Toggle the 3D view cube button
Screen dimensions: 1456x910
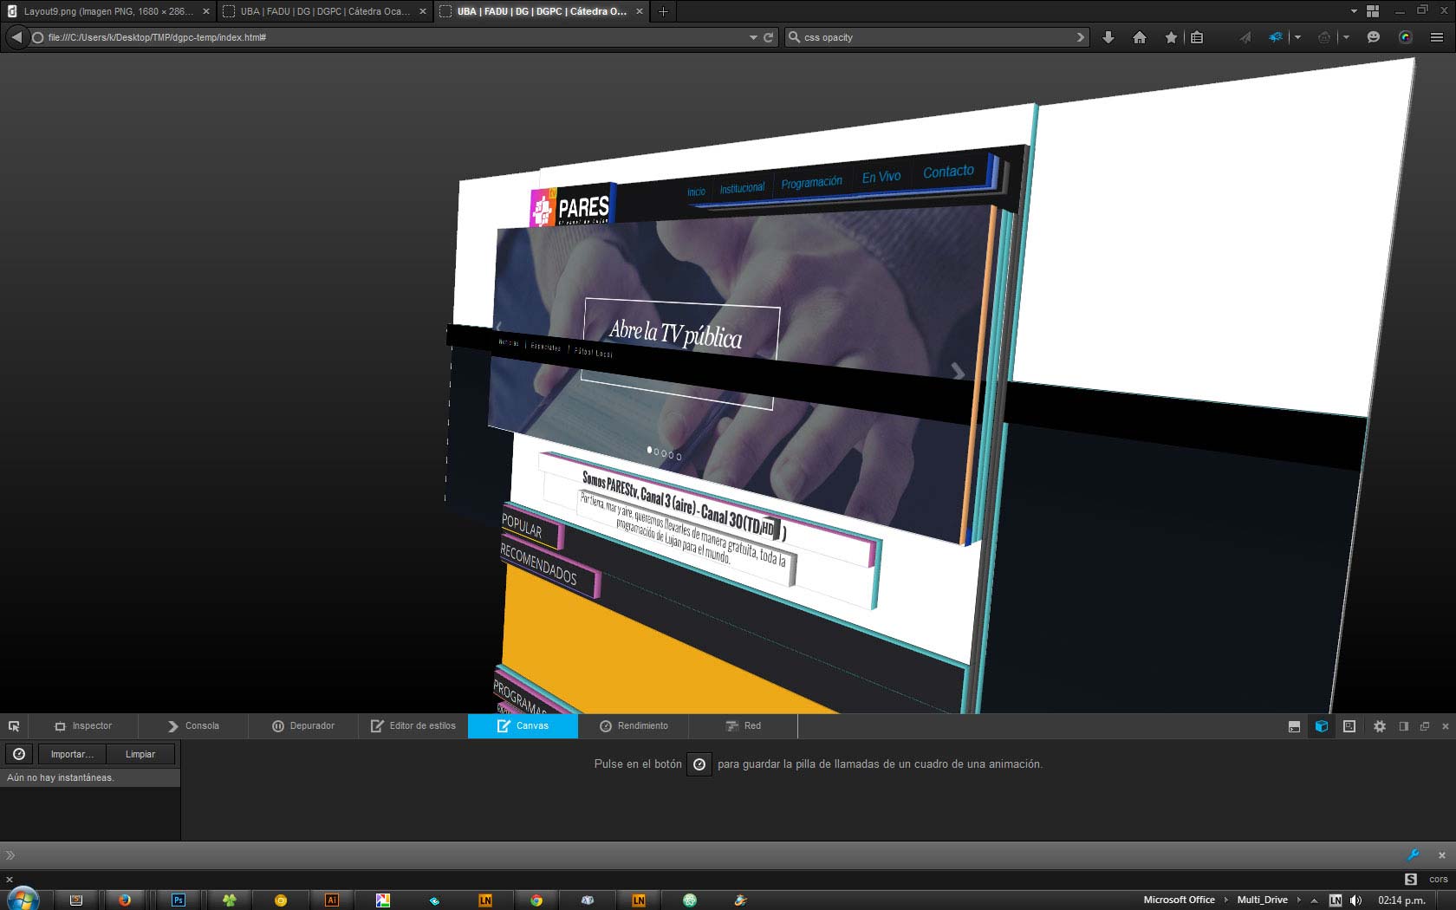(1322, 726)
